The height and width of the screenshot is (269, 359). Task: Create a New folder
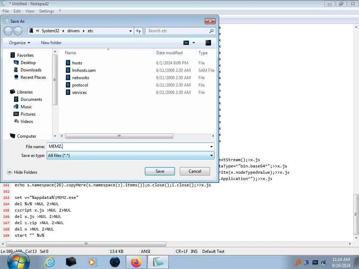51,43
